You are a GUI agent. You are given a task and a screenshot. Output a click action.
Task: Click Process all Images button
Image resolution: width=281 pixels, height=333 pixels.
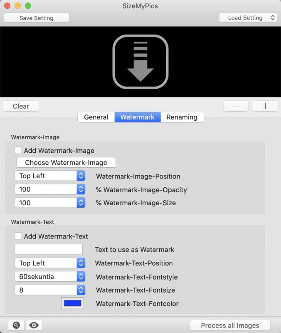[230, 326]
